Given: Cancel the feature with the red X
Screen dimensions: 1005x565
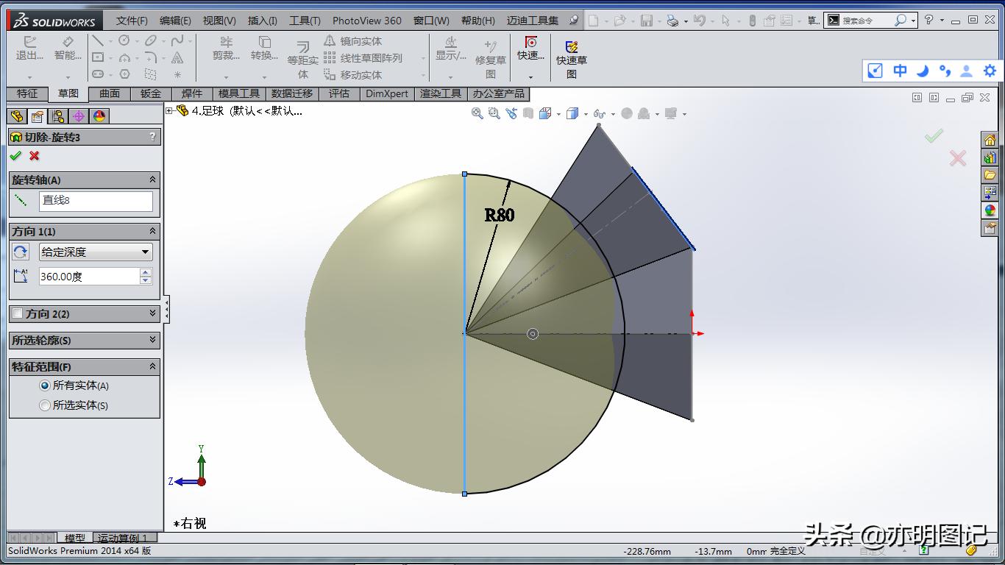Looking at the screenshot, I should point(34,156).
